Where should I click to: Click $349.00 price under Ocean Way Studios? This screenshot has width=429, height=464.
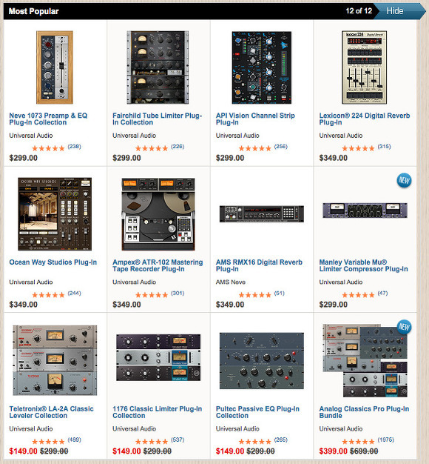pyautogui.click(x=24, y=305)
